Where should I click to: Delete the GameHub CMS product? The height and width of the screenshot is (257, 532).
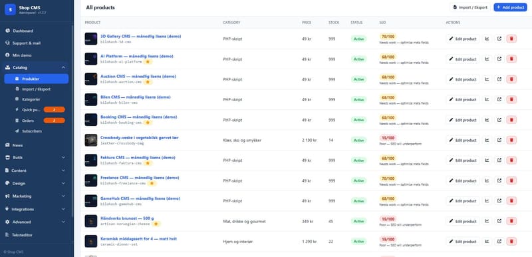[511, 200]
